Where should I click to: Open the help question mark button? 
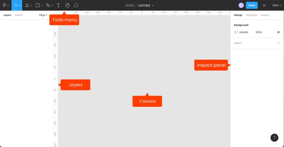coord(274,138)
